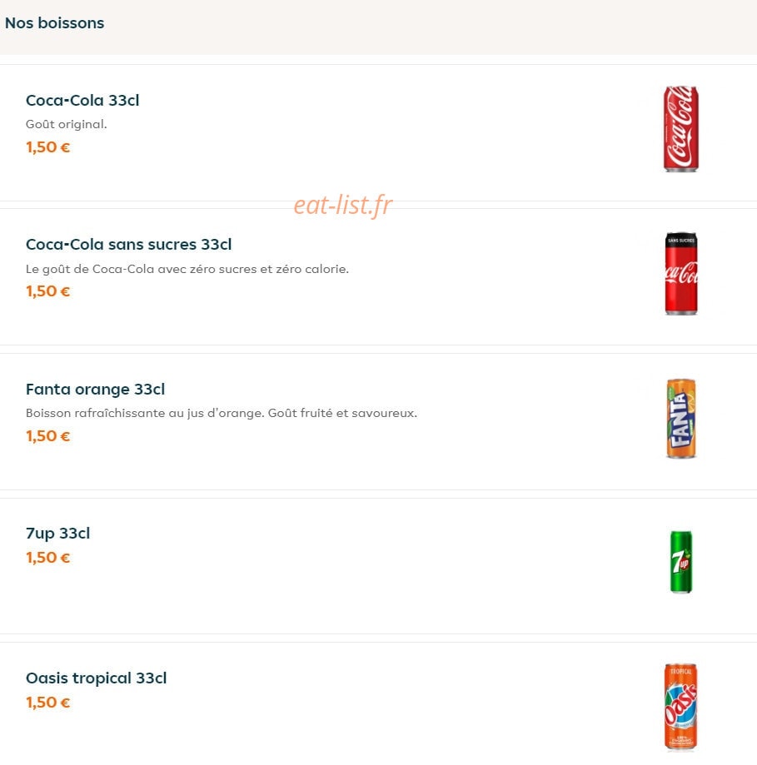Open the 7up 33cl item title
This screenshot has width=757, height=765.
[57, 534]
